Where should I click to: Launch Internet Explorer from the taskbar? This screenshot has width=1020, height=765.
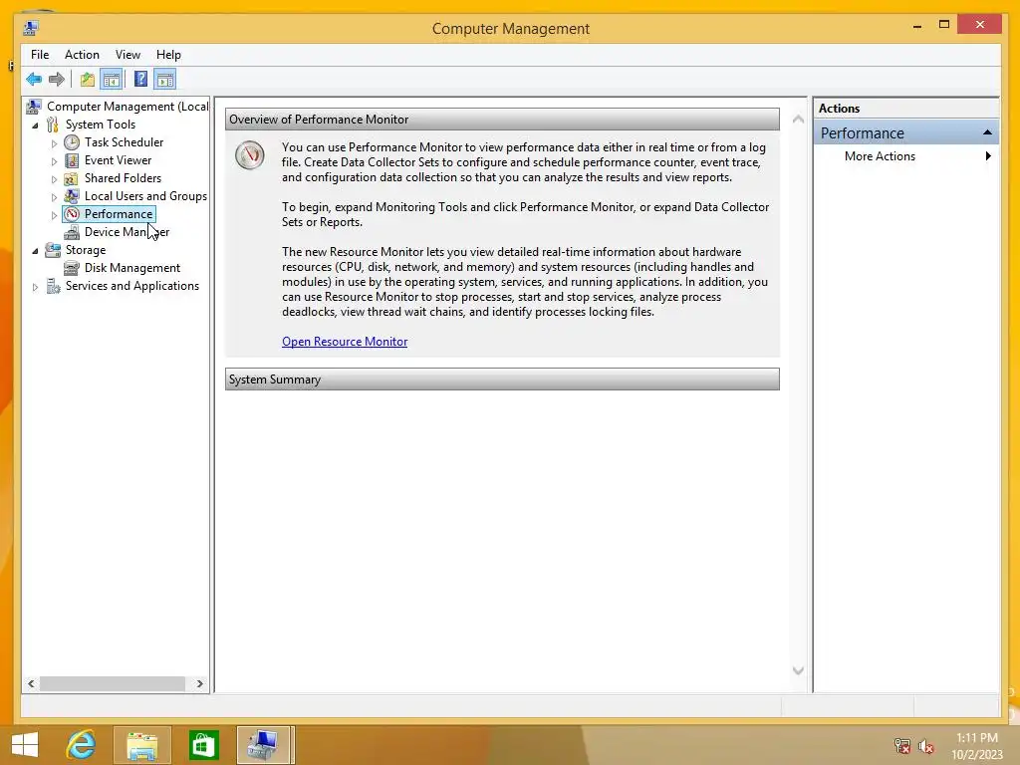point(81,745)
